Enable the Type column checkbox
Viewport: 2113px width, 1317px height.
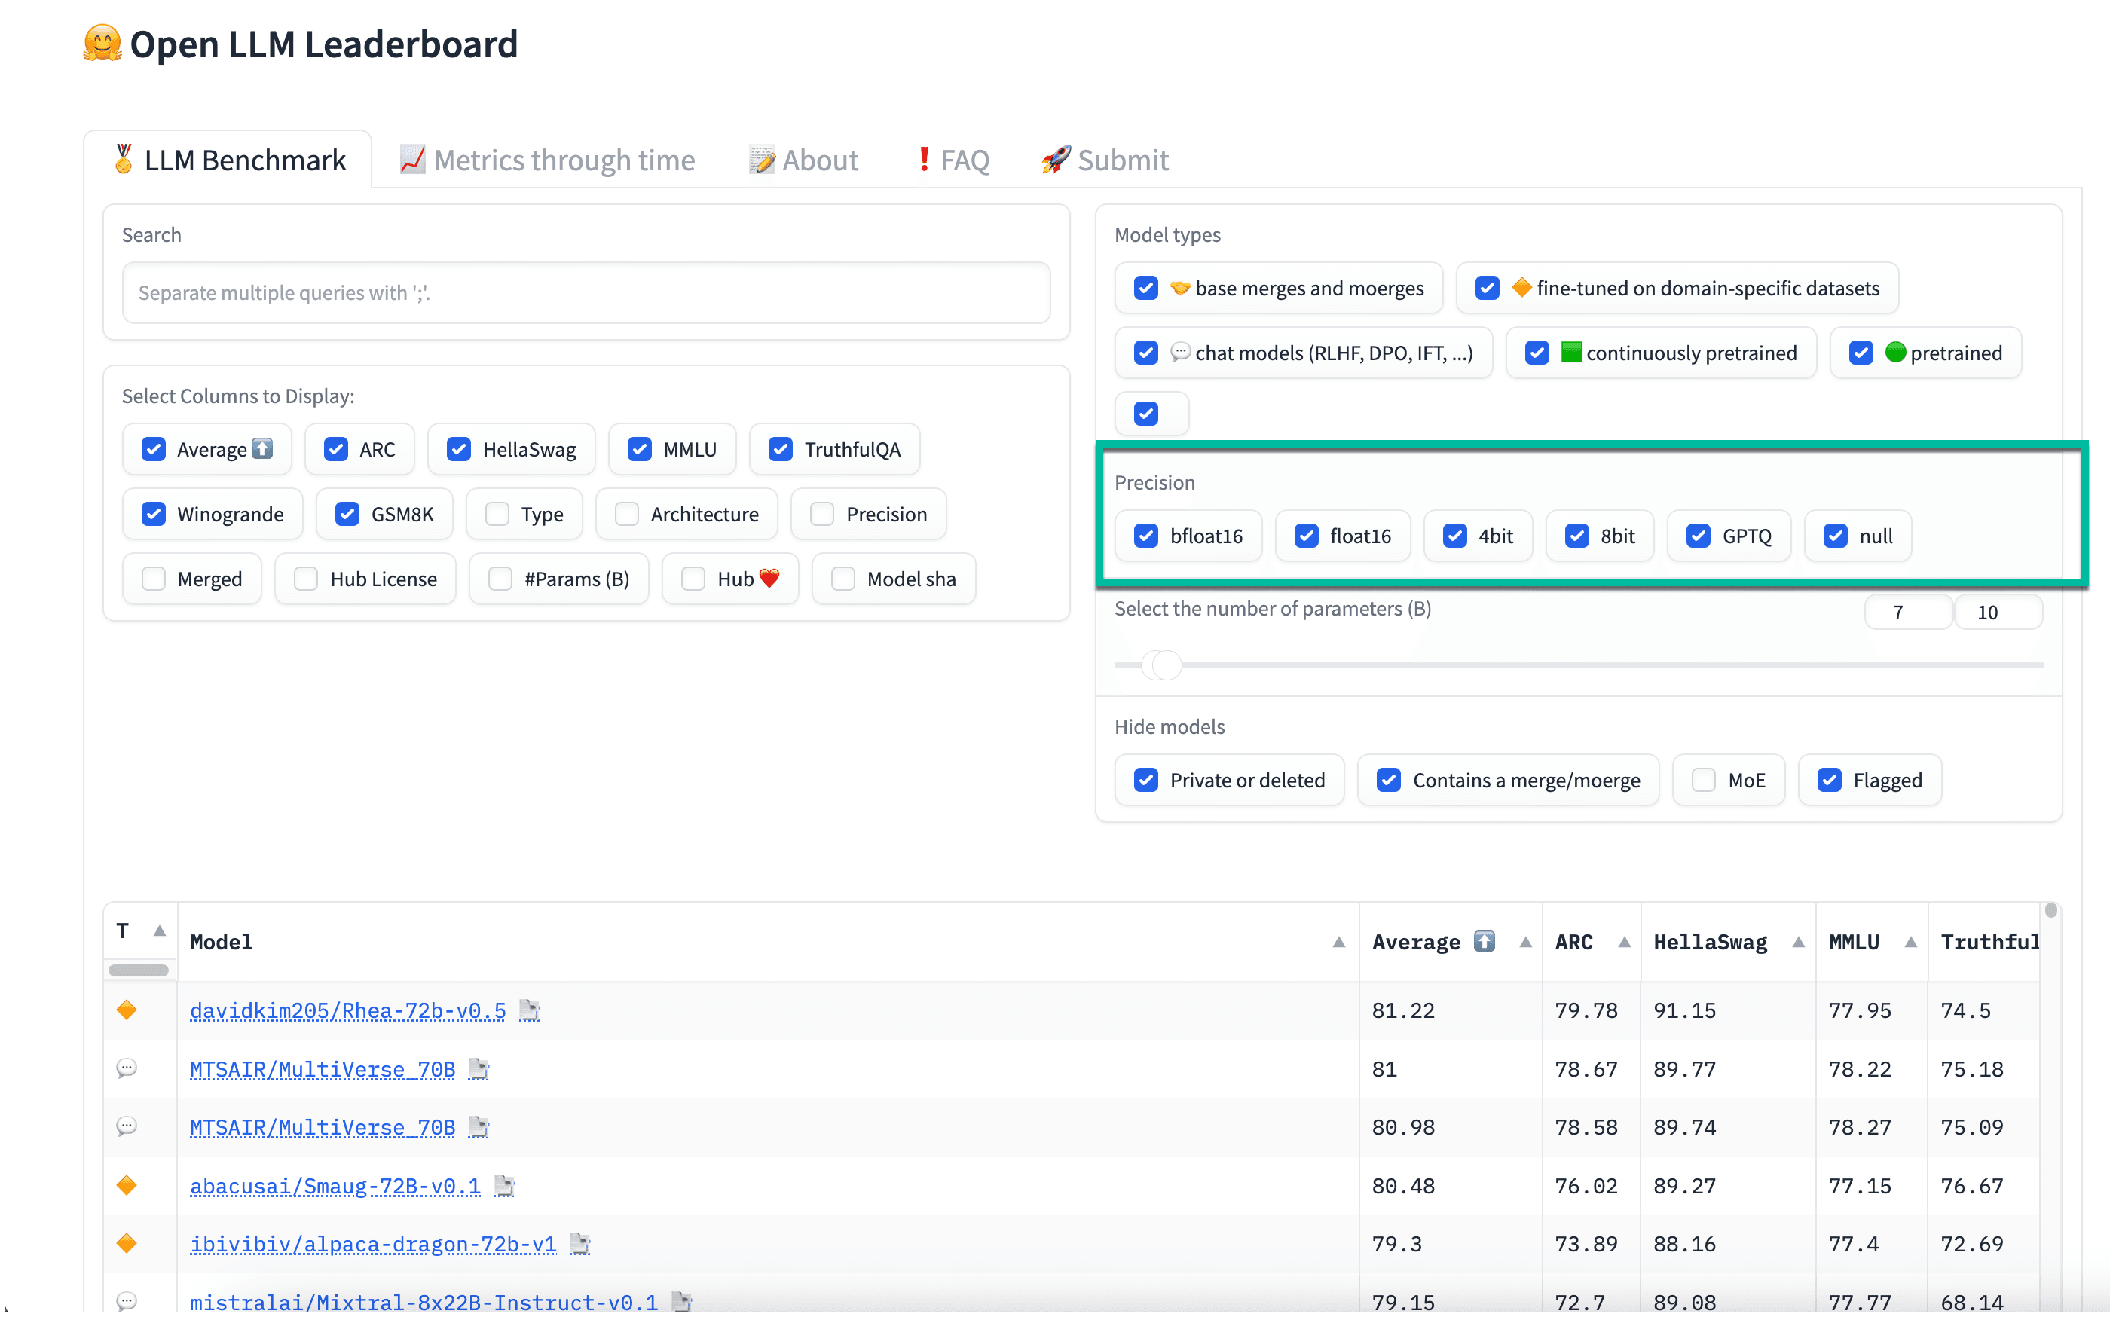click(x=497, y=514)
